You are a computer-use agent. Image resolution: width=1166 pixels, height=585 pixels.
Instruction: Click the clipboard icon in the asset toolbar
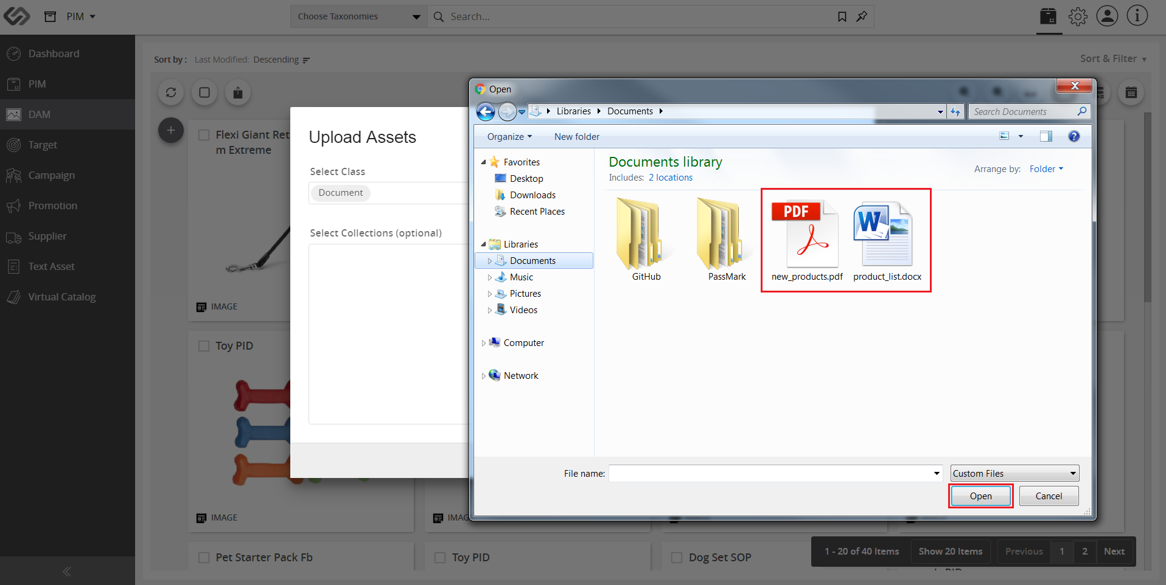coord(238,92)
